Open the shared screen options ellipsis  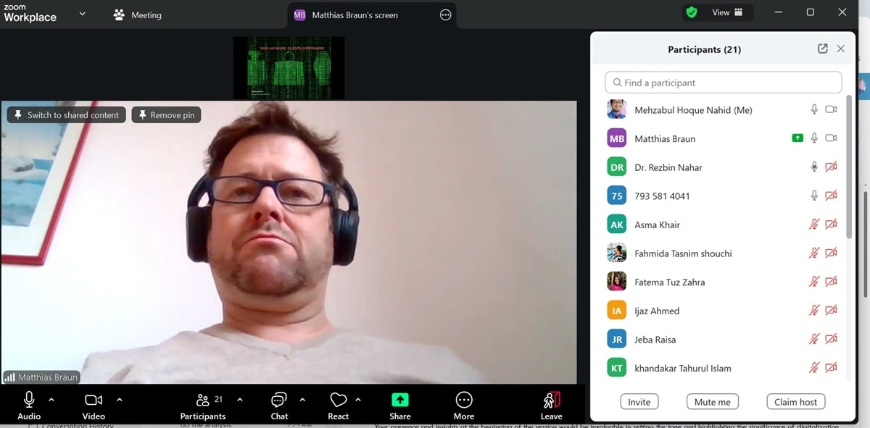[x=445, y=14]
